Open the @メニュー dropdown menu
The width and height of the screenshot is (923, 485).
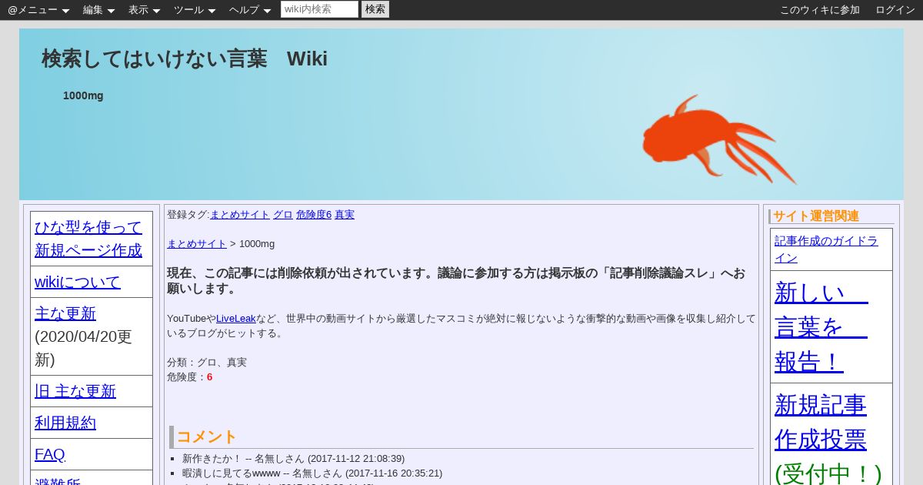coord(38,10)
